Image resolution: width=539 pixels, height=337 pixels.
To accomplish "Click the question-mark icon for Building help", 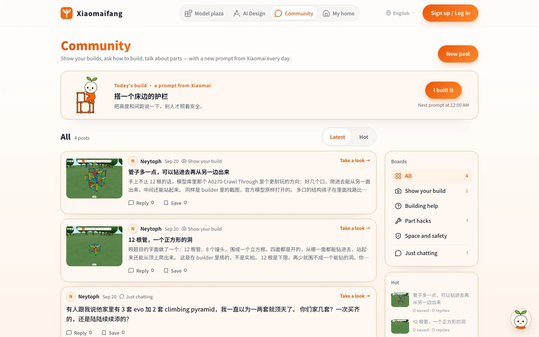I will coord(398,206).
